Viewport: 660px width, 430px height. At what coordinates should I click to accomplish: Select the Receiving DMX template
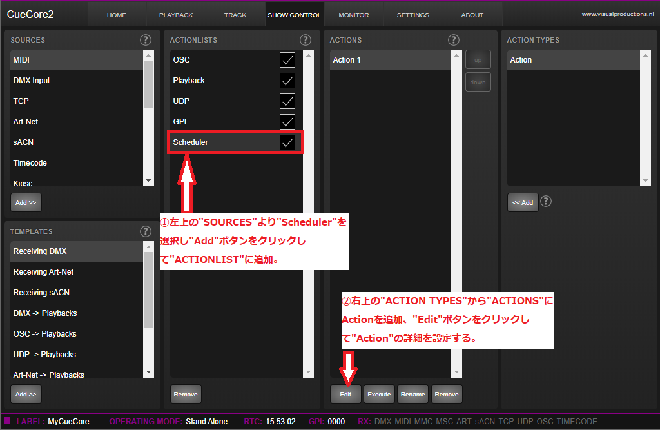click(x=77, y=251)
